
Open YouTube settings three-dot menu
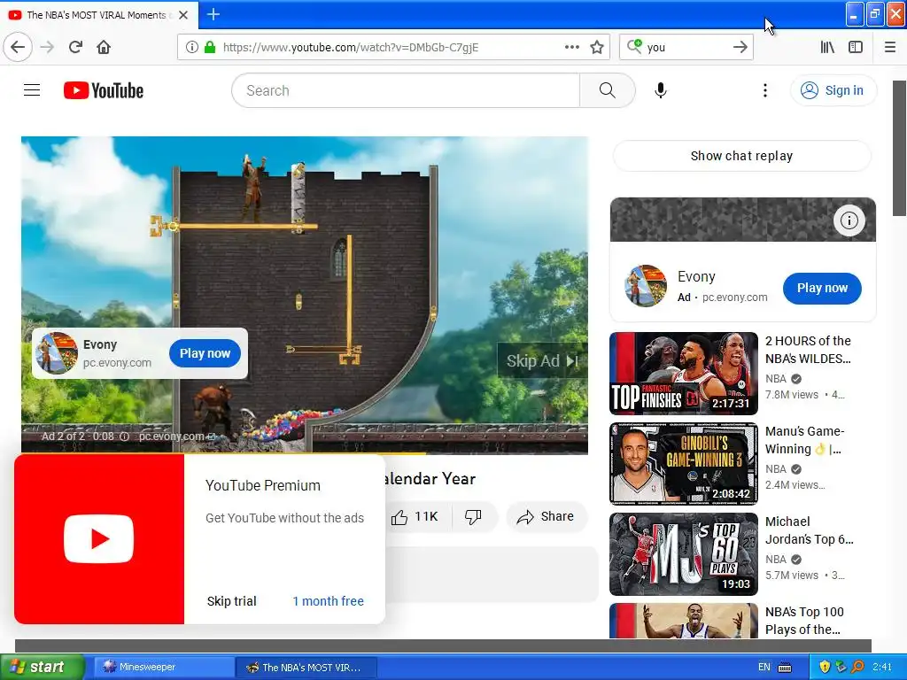[764, 90]
